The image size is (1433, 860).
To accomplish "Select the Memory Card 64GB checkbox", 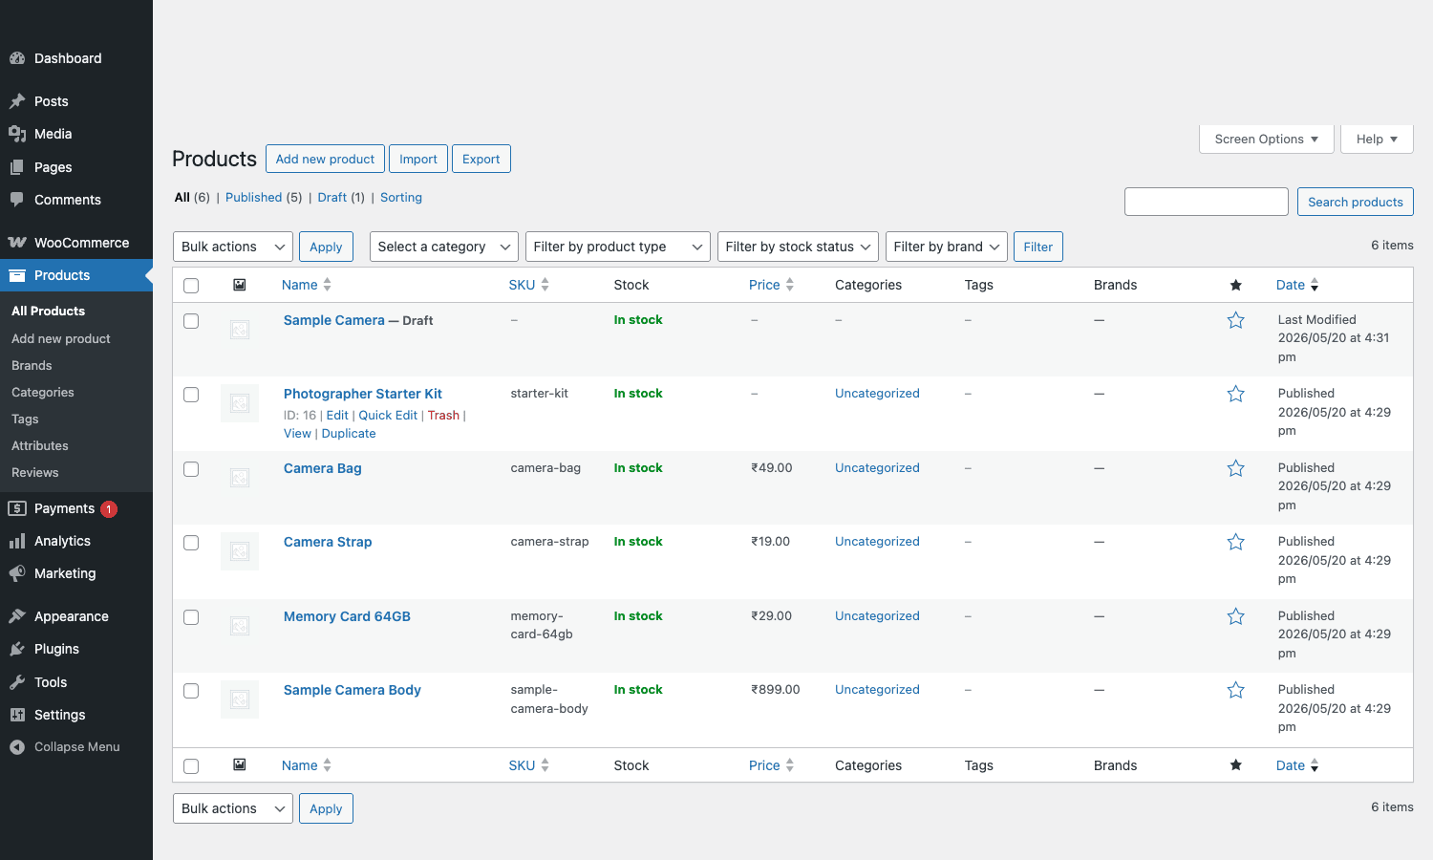I will pos(191,617).
